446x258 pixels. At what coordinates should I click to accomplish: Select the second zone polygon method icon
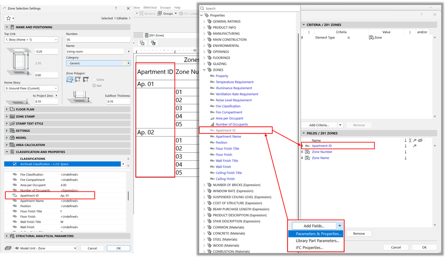[78, 79]
